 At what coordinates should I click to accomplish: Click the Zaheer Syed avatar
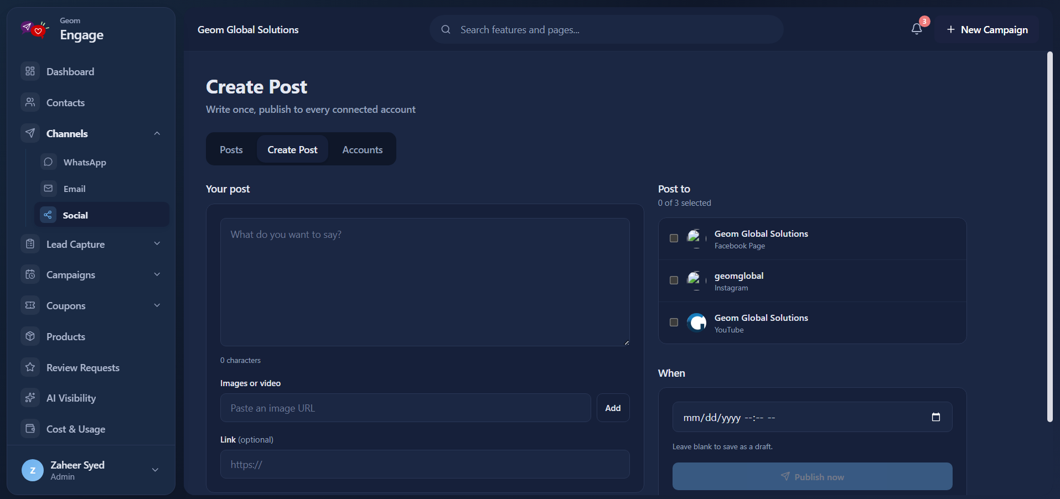(x=33, y=470)
